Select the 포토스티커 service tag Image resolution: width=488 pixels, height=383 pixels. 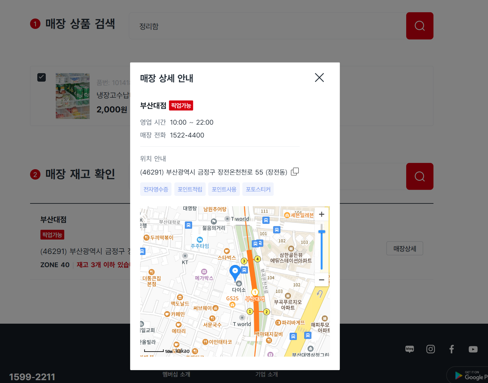pyautogui.click(x=258, y=189)
